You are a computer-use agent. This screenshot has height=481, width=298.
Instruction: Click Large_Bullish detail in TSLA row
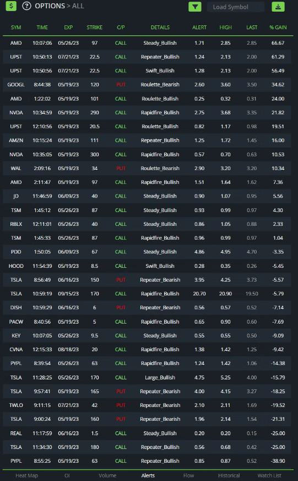pos(160,378)
